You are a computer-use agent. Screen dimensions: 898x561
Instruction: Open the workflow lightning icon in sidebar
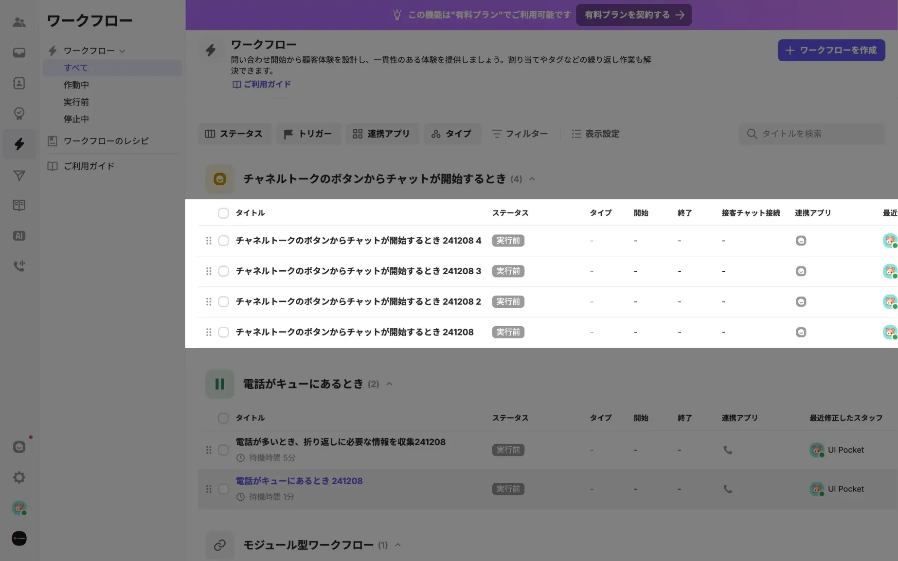pos(19,144)
